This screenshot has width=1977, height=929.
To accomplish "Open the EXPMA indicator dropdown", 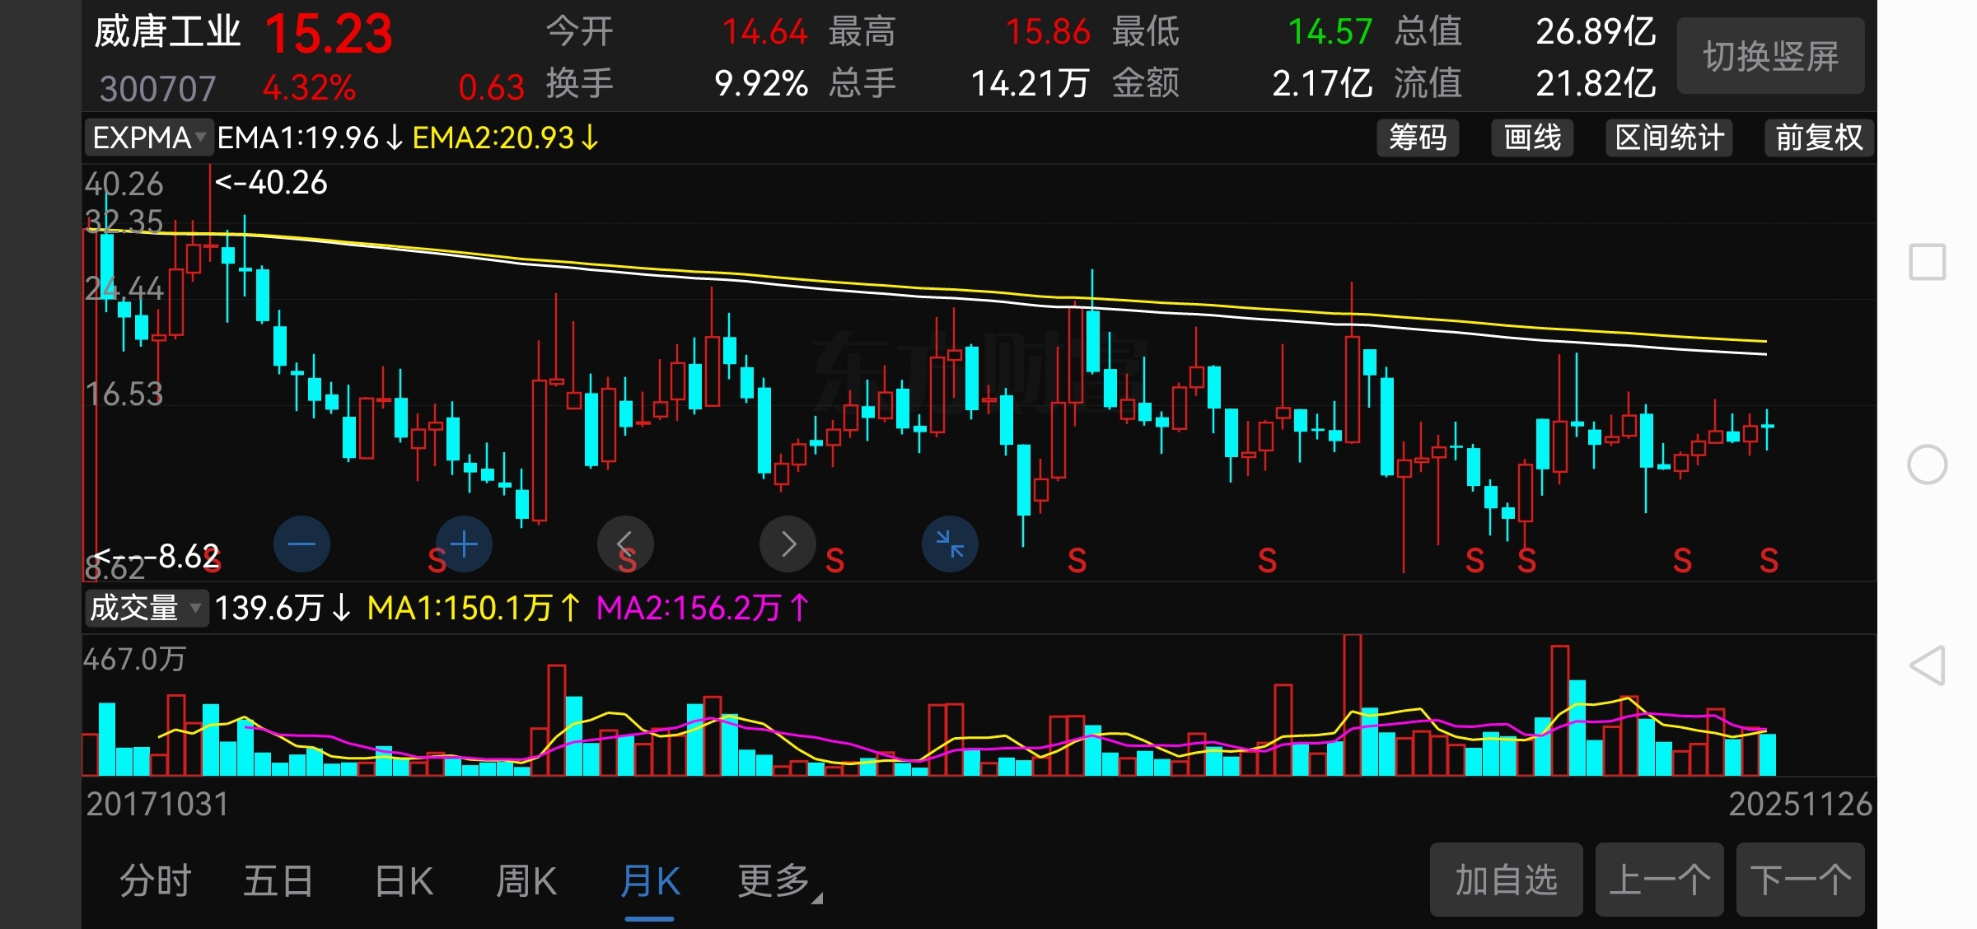I will [x=148, y=138].
